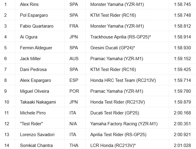Click the fastest lap time 1:58.745

coord(183,4)
